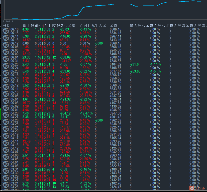
Task: Click the floating loss percentage -4.04 %
Action: point(155,71)
